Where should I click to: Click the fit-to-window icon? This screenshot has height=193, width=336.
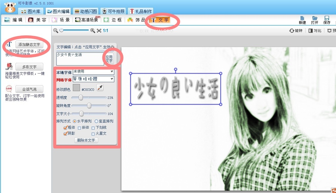pos(99,31)
